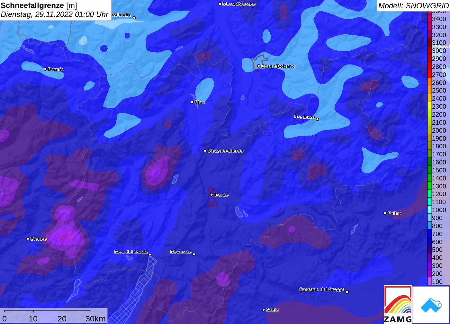The height and width of the screenshot is (324, 450).
Task: Click the 1300 legend color swatch
Action: (x=429, y=186)
